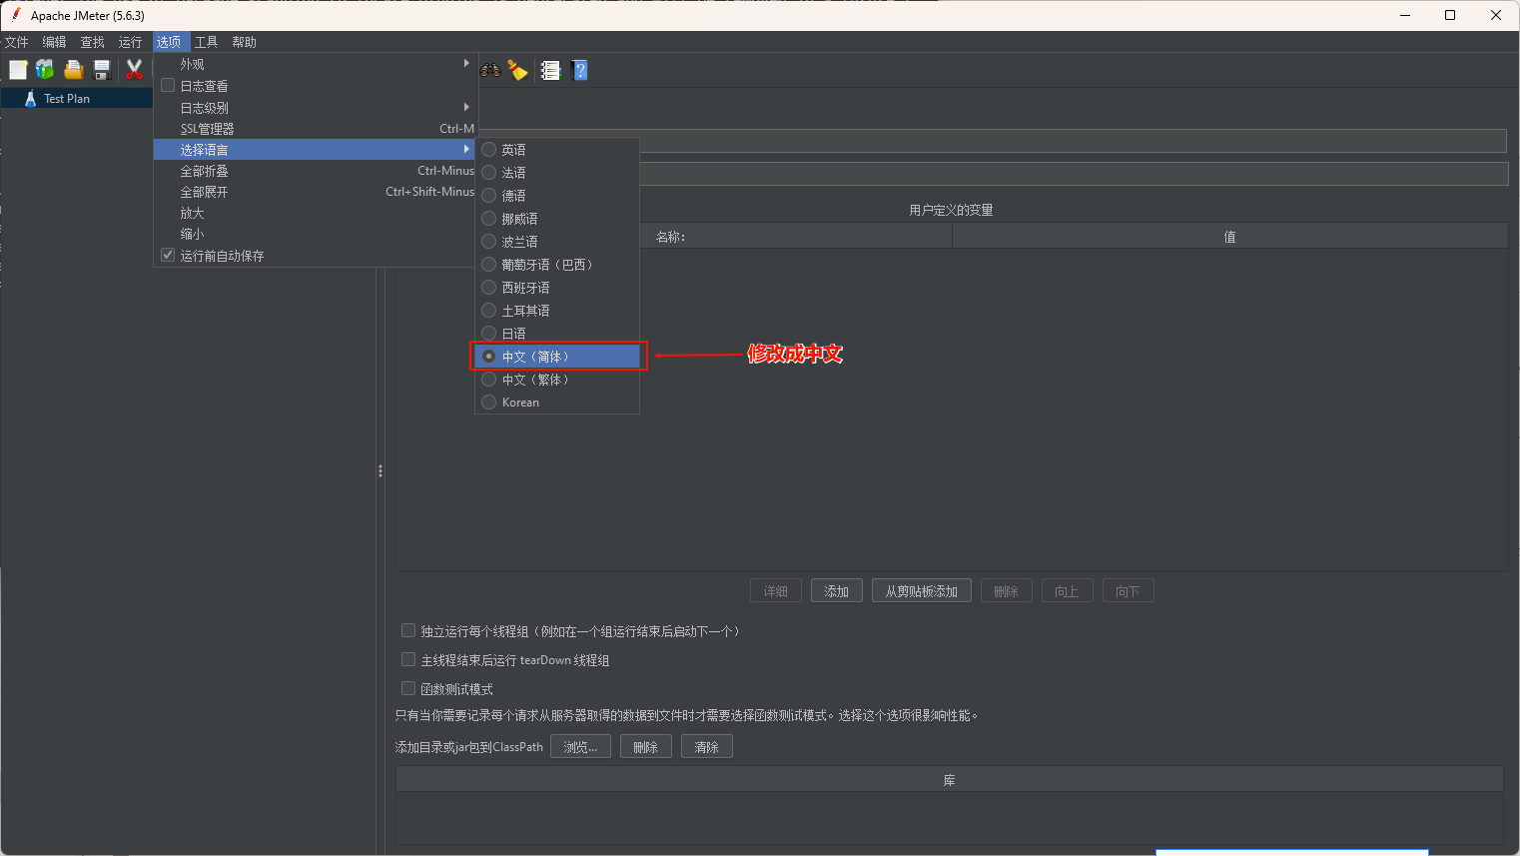Enable 函数测试模式 checkbox
Image resolution: width=1520 pixels, height=856 pixels.
pos(408,688)
